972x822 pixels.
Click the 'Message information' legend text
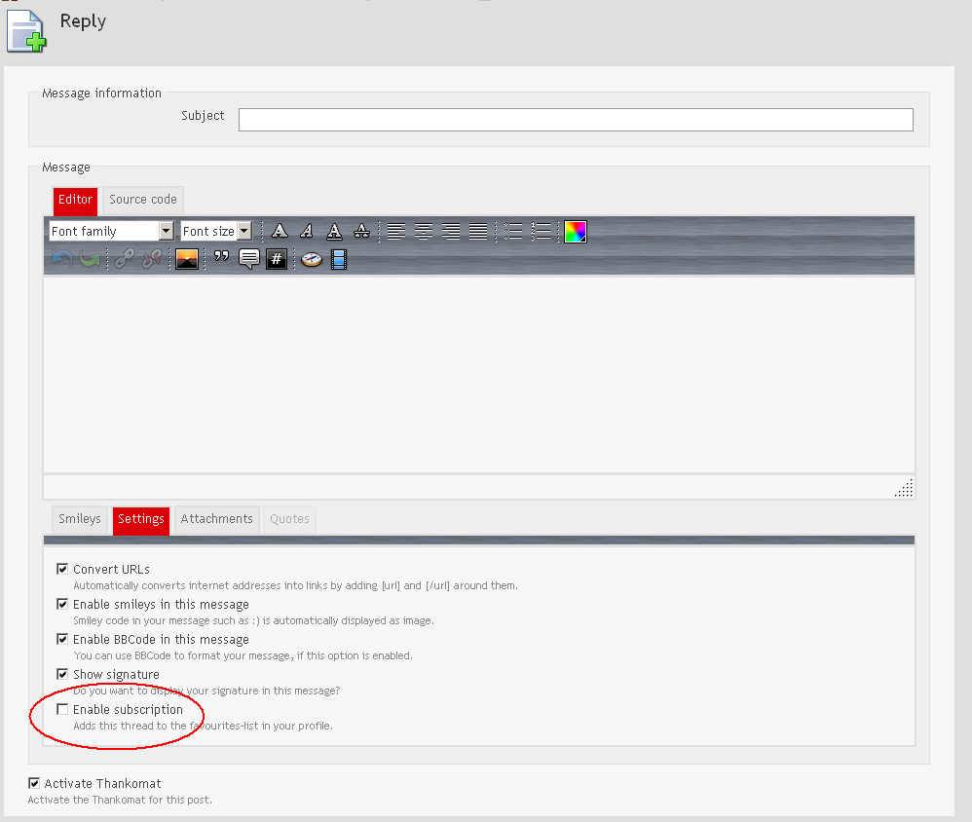pyautogui.click(x=101, y=93)
